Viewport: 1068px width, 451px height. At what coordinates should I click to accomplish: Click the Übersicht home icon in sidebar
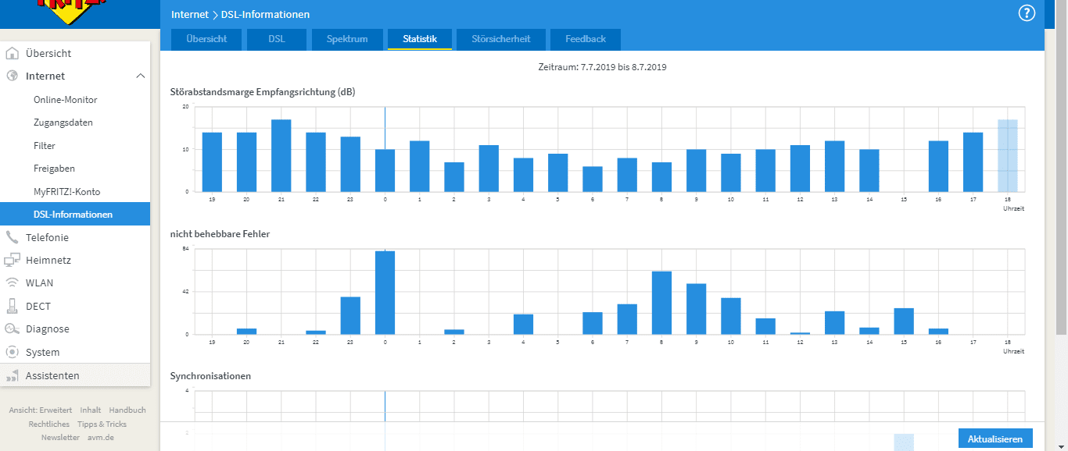tap(12, 53)
